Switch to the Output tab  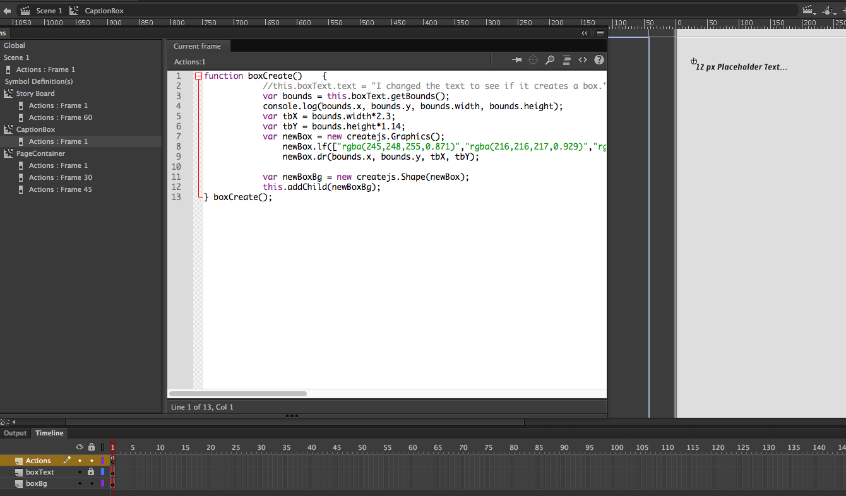(x=15, y=433)
